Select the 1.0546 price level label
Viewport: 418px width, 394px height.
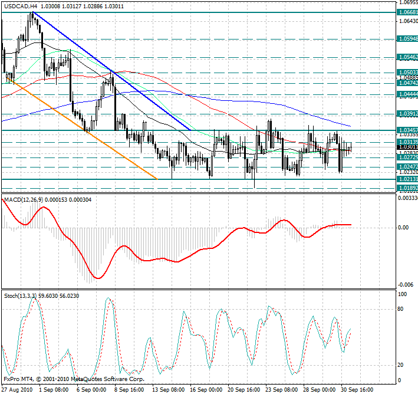(407, 57)
